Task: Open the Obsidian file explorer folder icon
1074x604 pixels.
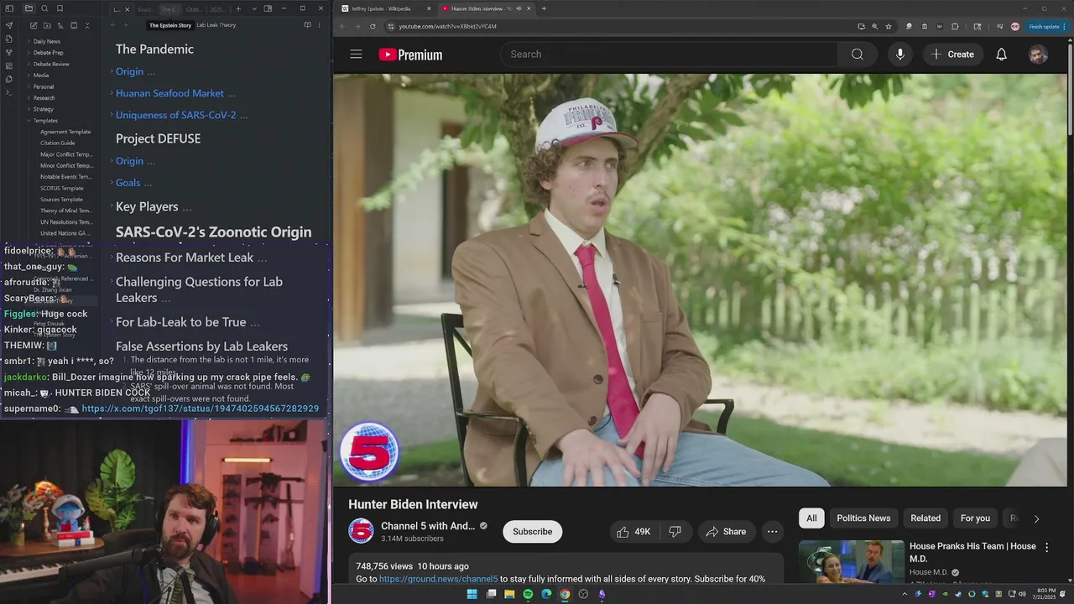Action: coord(29,8)
